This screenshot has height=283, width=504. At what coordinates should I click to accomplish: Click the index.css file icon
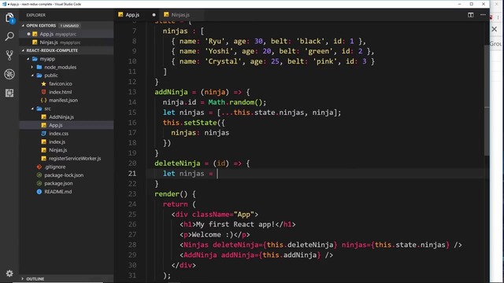(44, 134)
